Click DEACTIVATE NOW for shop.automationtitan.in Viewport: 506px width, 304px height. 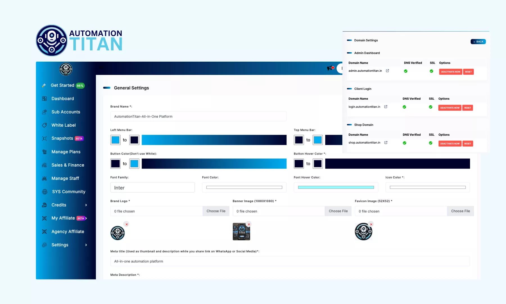[x=450, y=144]
